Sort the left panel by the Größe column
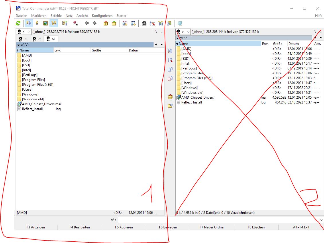 (x=109, y=50)
